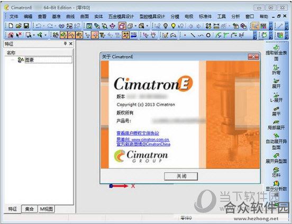Click the measure dimension icon in toolbar
Screen dimensions: 292x224
216,26
